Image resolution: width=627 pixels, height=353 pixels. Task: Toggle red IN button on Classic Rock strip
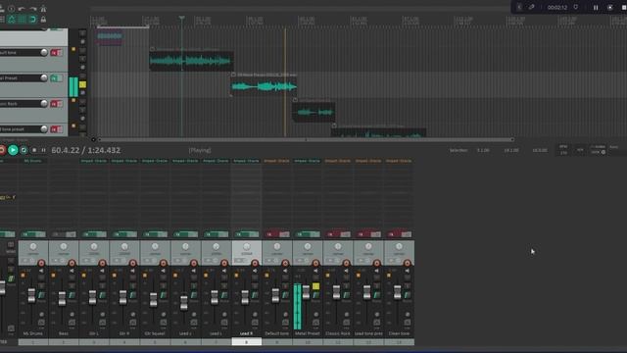click(338, 234)
